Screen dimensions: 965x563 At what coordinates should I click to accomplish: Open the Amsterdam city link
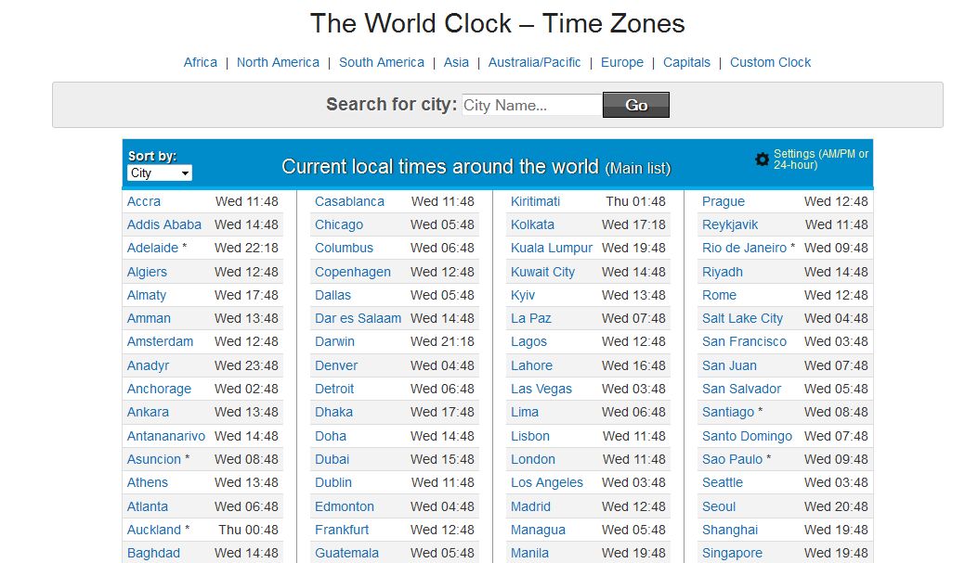coord(160,341)
